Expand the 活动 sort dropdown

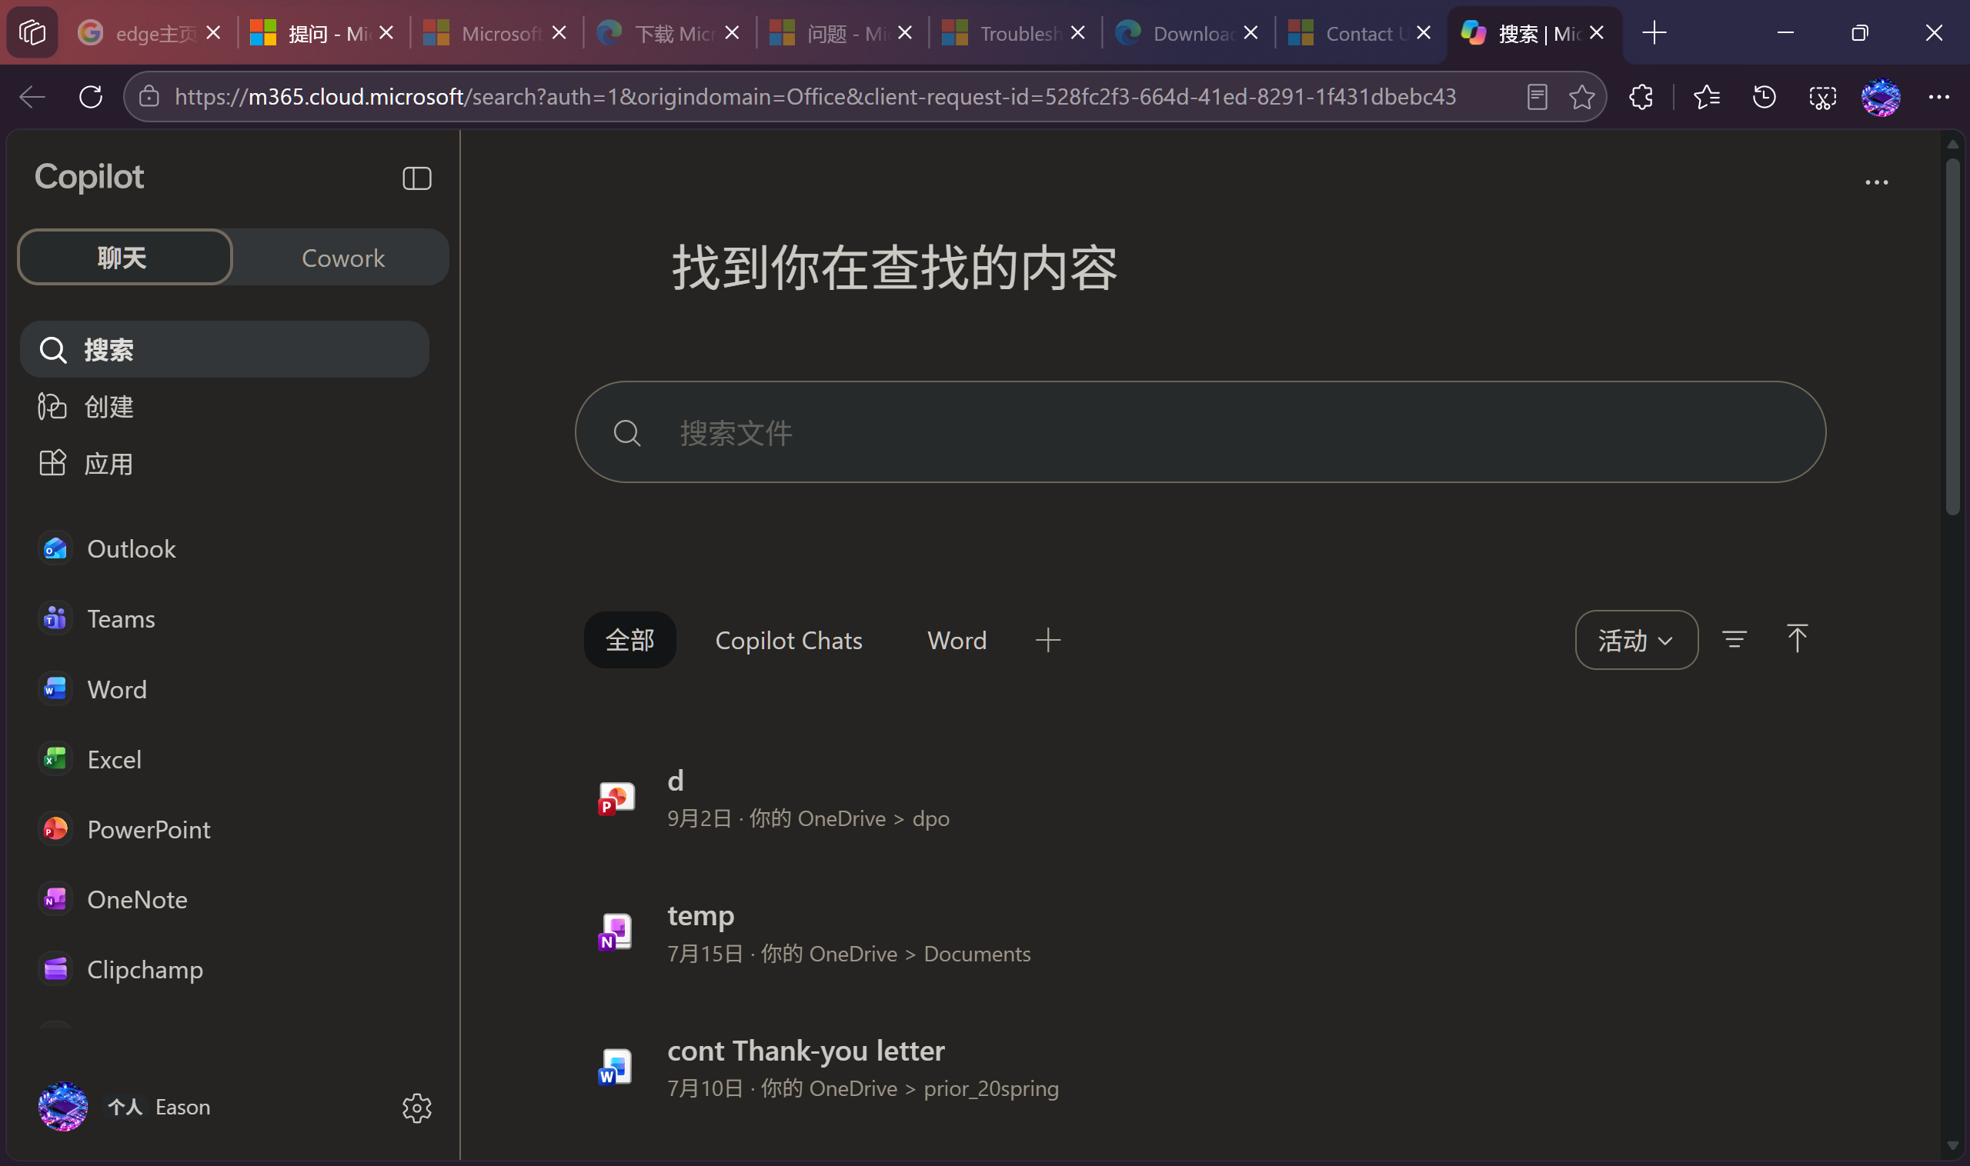pyautogui.click(x=1636, y=640)
